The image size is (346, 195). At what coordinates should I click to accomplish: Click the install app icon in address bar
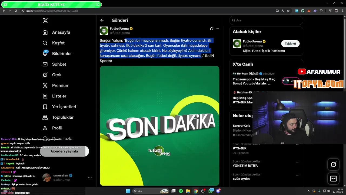click(277, 11)
